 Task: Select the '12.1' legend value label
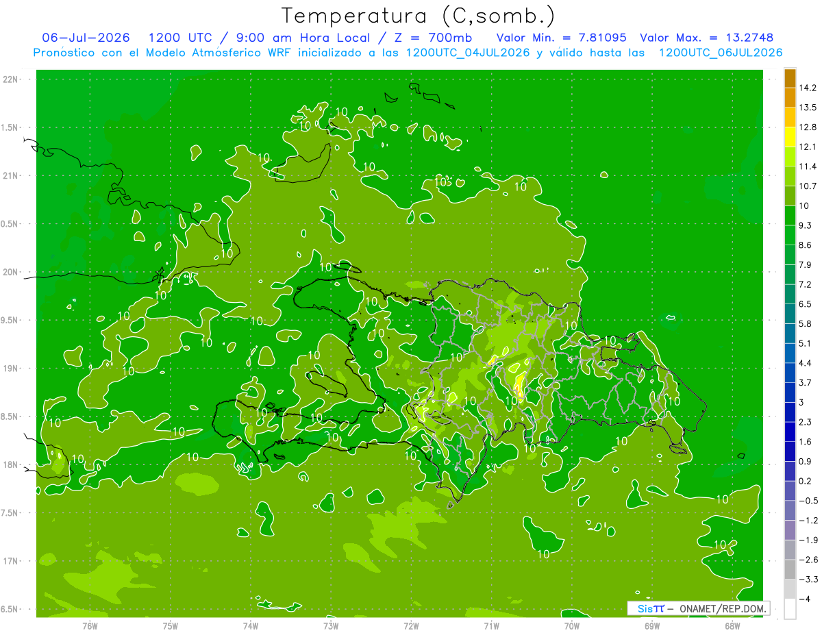pyautogui.click(x=808, y=147)
